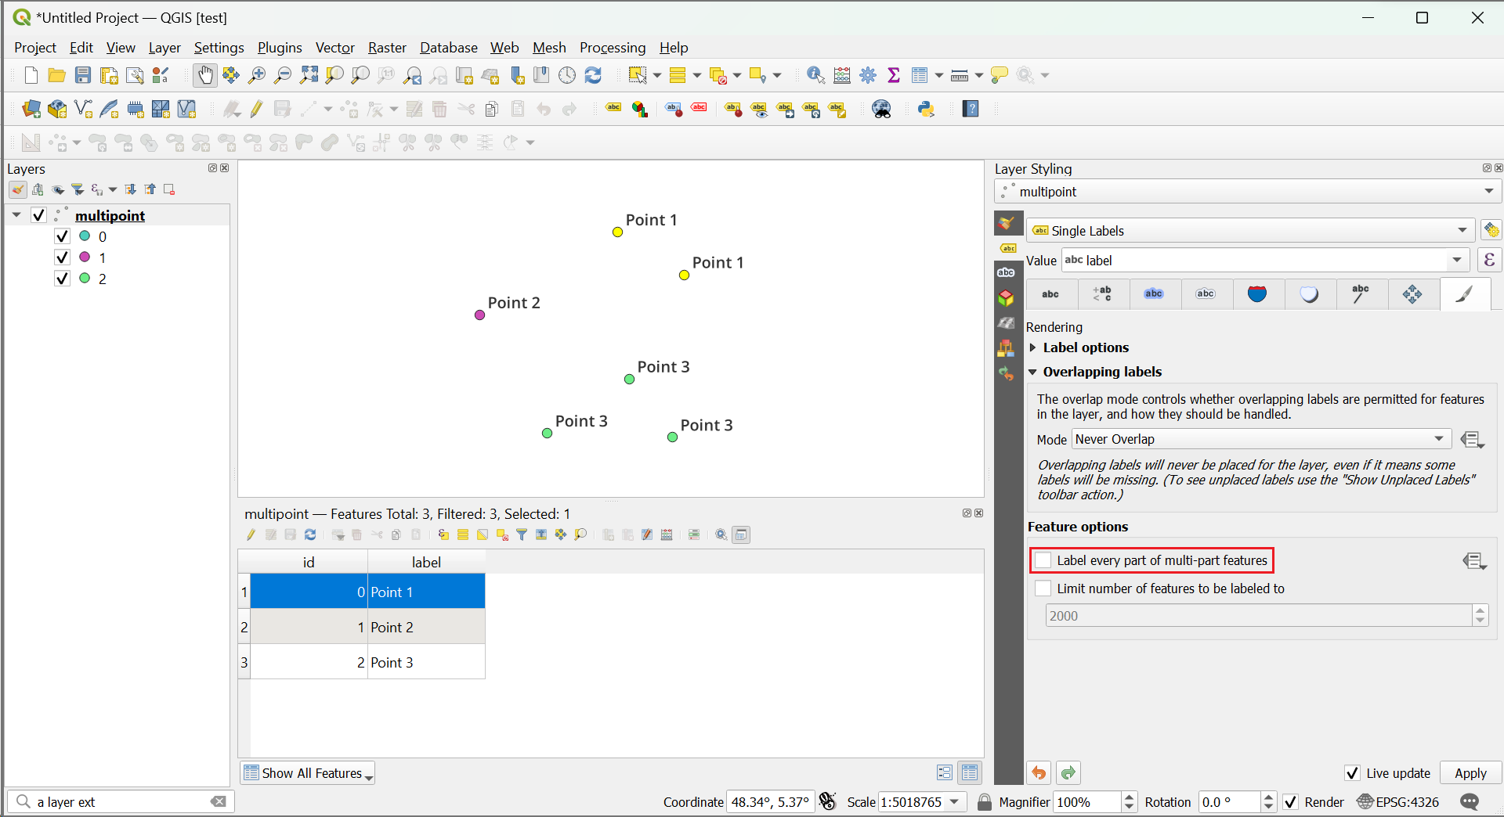Enable Limit number of features to be labeled
This screenshot has height=817, width=1504.
[1043, 588]
